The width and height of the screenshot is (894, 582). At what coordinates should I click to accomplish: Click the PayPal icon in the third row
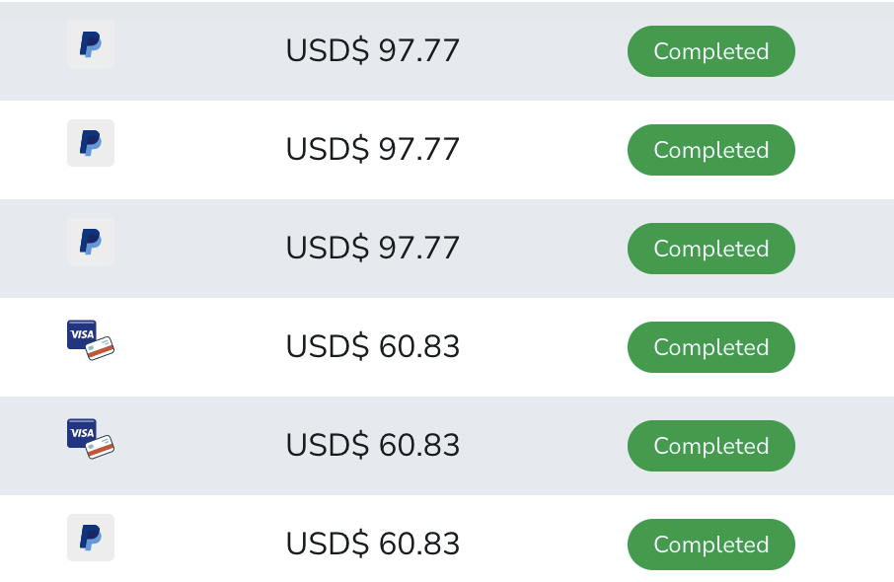[91, 242]
